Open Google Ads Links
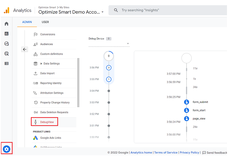Viewport: 230px width, 161px height. (x=54, y=138)
